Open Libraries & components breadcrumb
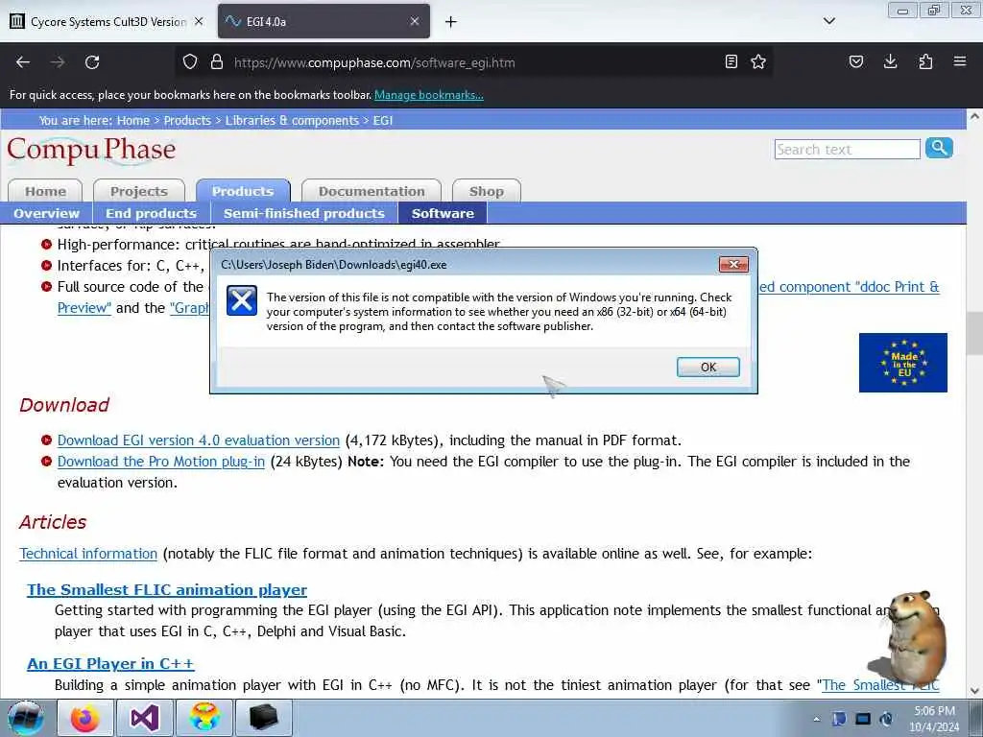 292,120
